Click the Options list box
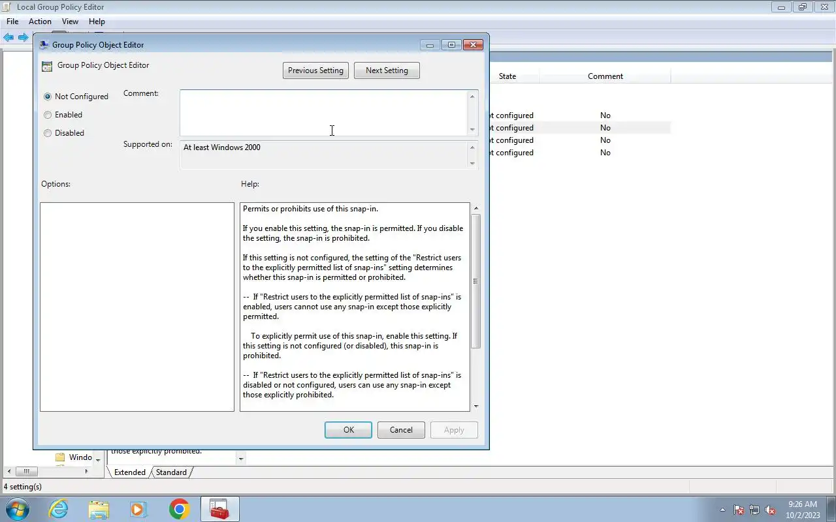Screen dimensions: 836x522 coord(137,307)
